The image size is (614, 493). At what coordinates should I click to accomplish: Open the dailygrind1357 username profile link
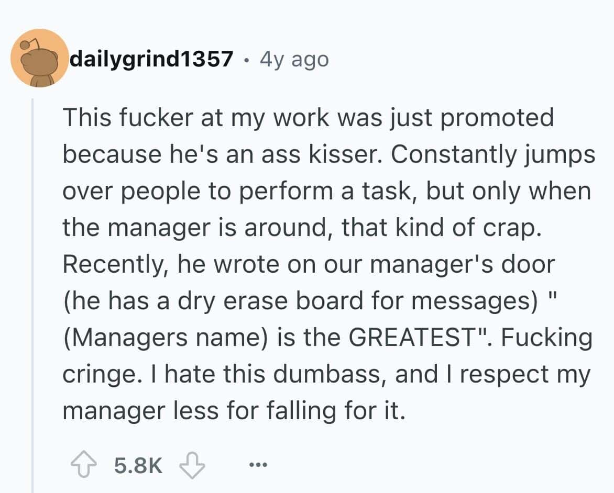coord(151,60)
